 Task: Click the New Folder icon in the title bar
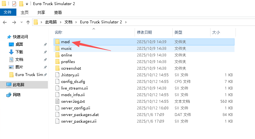21,4
